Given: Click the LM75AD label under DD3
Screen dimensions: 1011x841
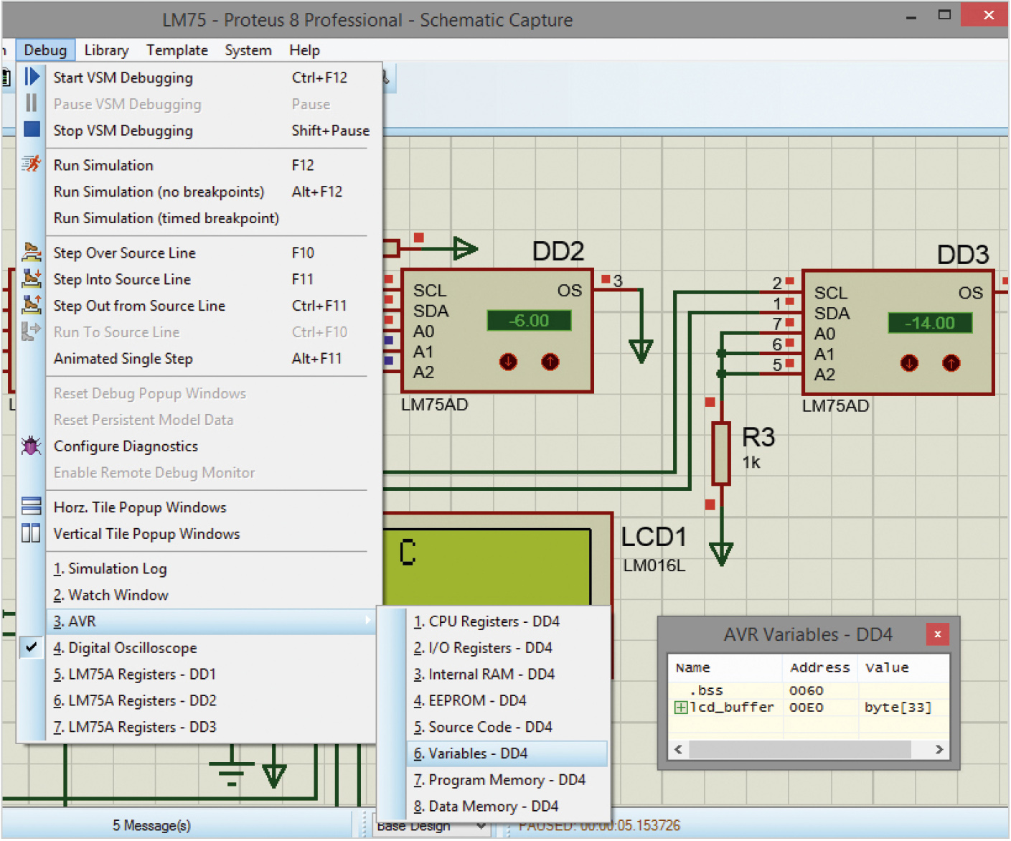Looking at the screenshot, I should pyautogui.click(x=835, y=406).
